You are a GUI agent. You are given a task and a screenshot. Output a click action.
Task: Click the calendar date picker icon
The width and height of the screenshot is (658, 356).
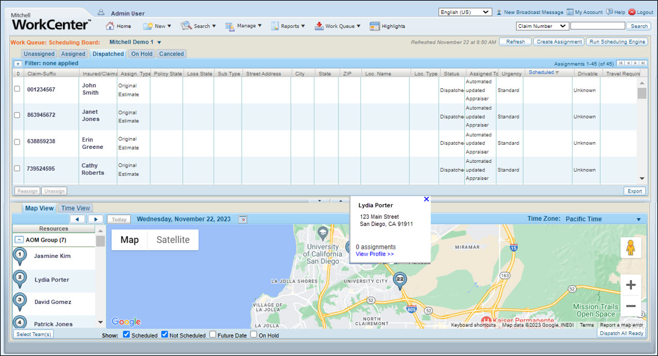[243, 219]
